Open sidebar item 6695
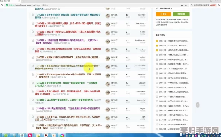Screen dimensions: 221x137 [174, 64]
